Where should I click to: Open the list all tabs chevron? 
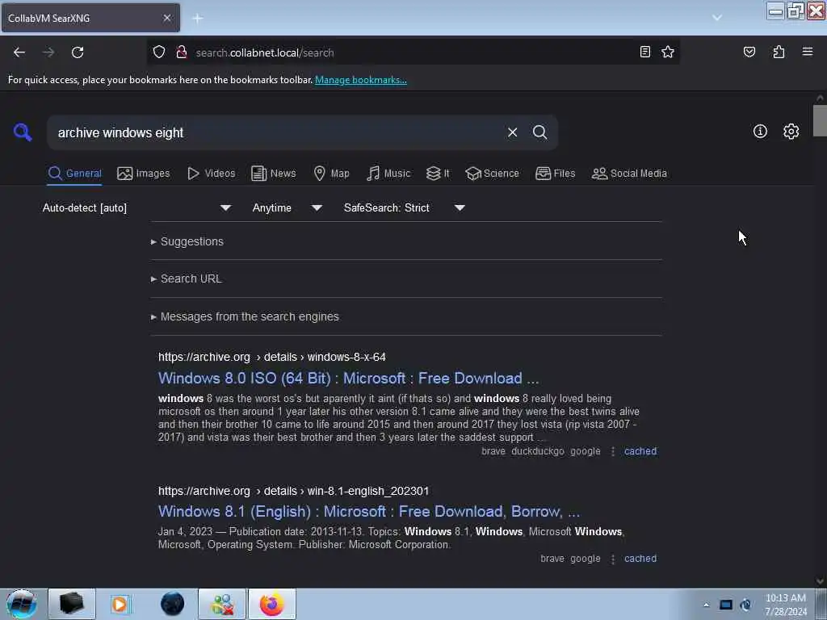[717, 18]
